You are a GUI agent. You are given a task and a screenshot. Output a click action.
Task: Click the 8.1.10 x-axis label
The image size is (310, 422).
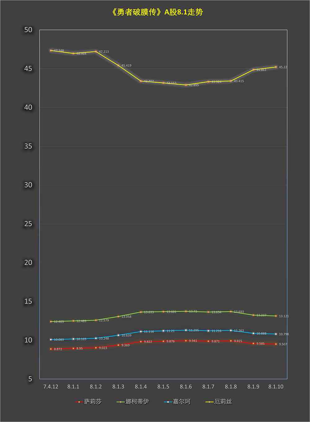276,387
